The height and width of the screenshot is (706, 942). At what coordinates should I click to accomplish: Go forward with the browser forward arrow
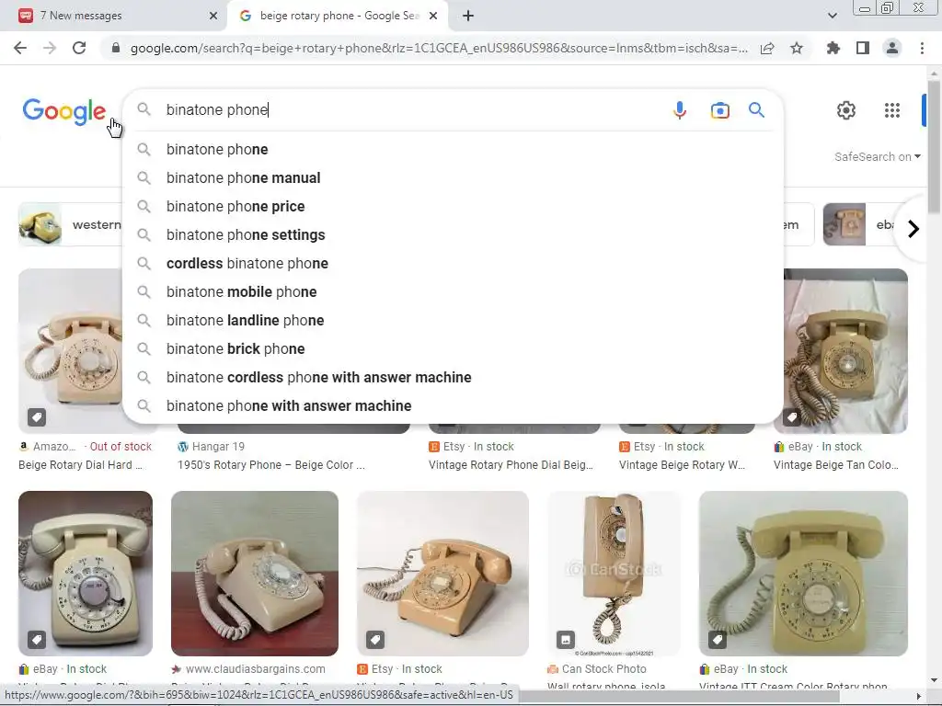coord(50,48)
